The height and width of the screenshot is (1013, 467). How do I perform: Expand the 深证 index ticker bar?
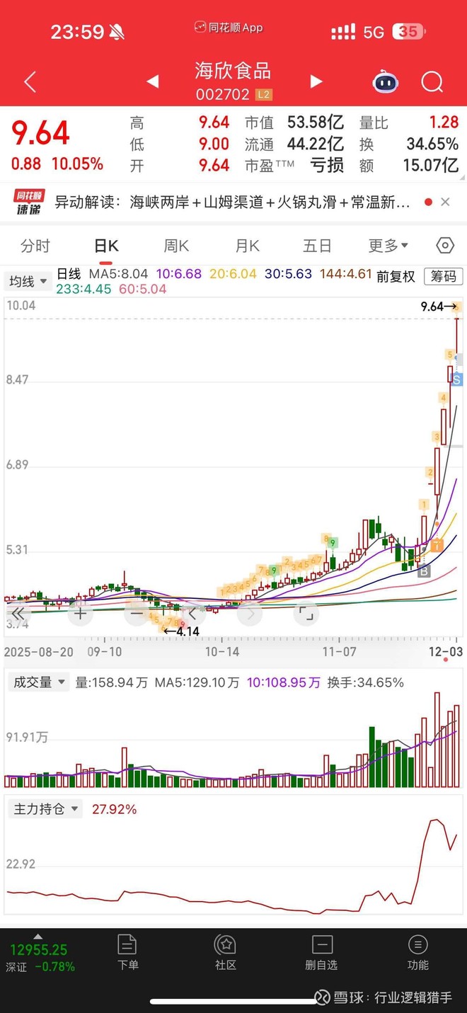[x=38, y=953]
